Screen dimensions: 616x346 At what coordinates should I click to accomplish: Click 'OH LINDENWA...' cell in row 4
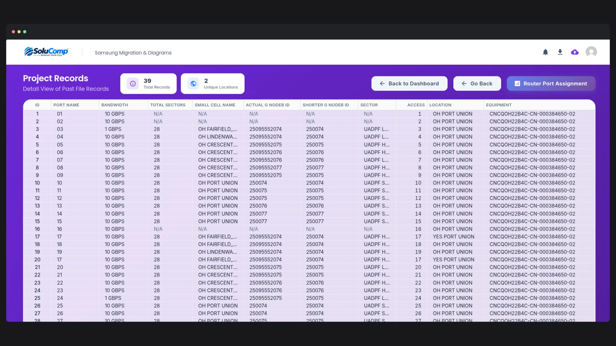point(218,137)
